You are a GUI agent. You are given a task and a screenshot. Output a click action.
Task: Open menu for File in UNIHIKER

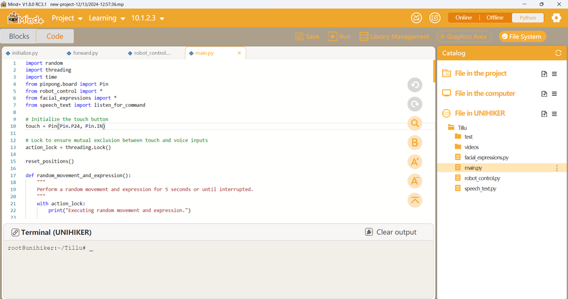554,114
